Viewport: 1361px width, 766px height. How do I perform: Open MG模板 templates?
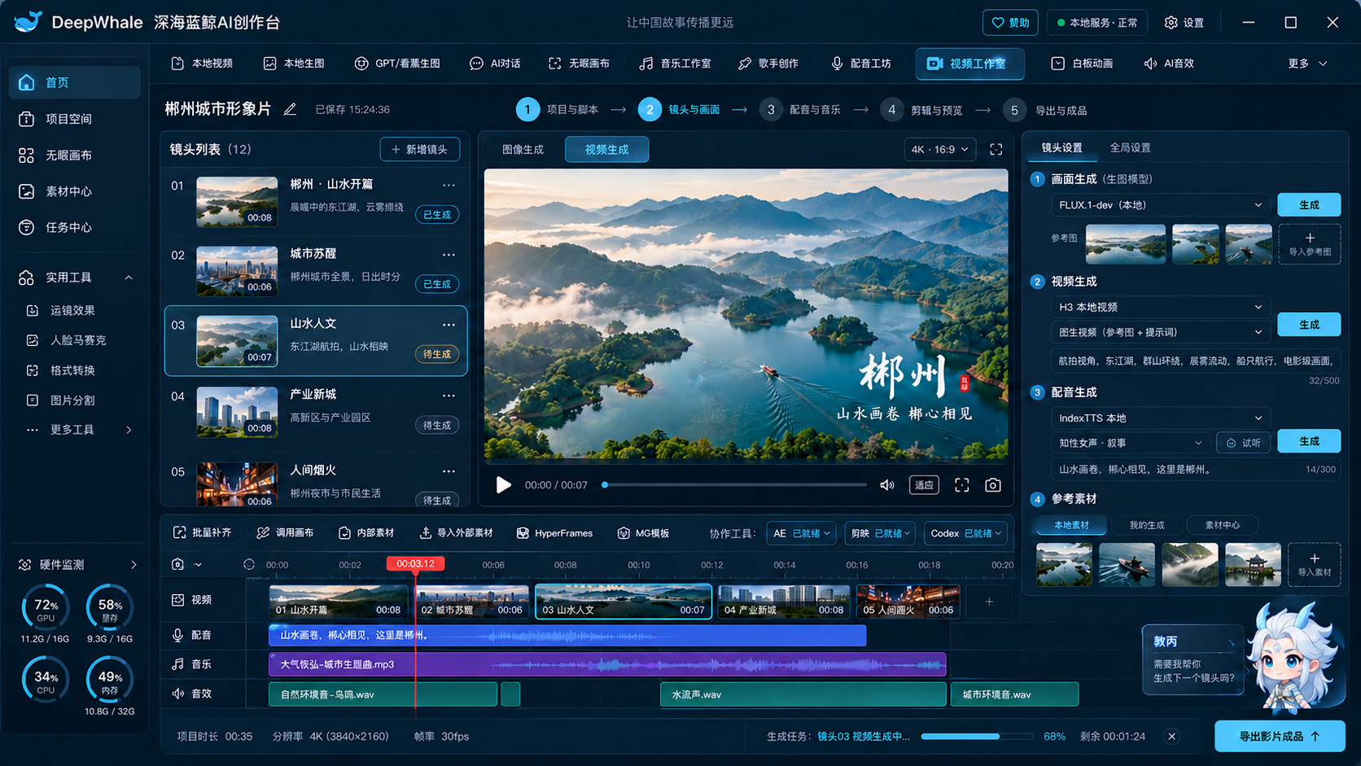coord(643,533)
